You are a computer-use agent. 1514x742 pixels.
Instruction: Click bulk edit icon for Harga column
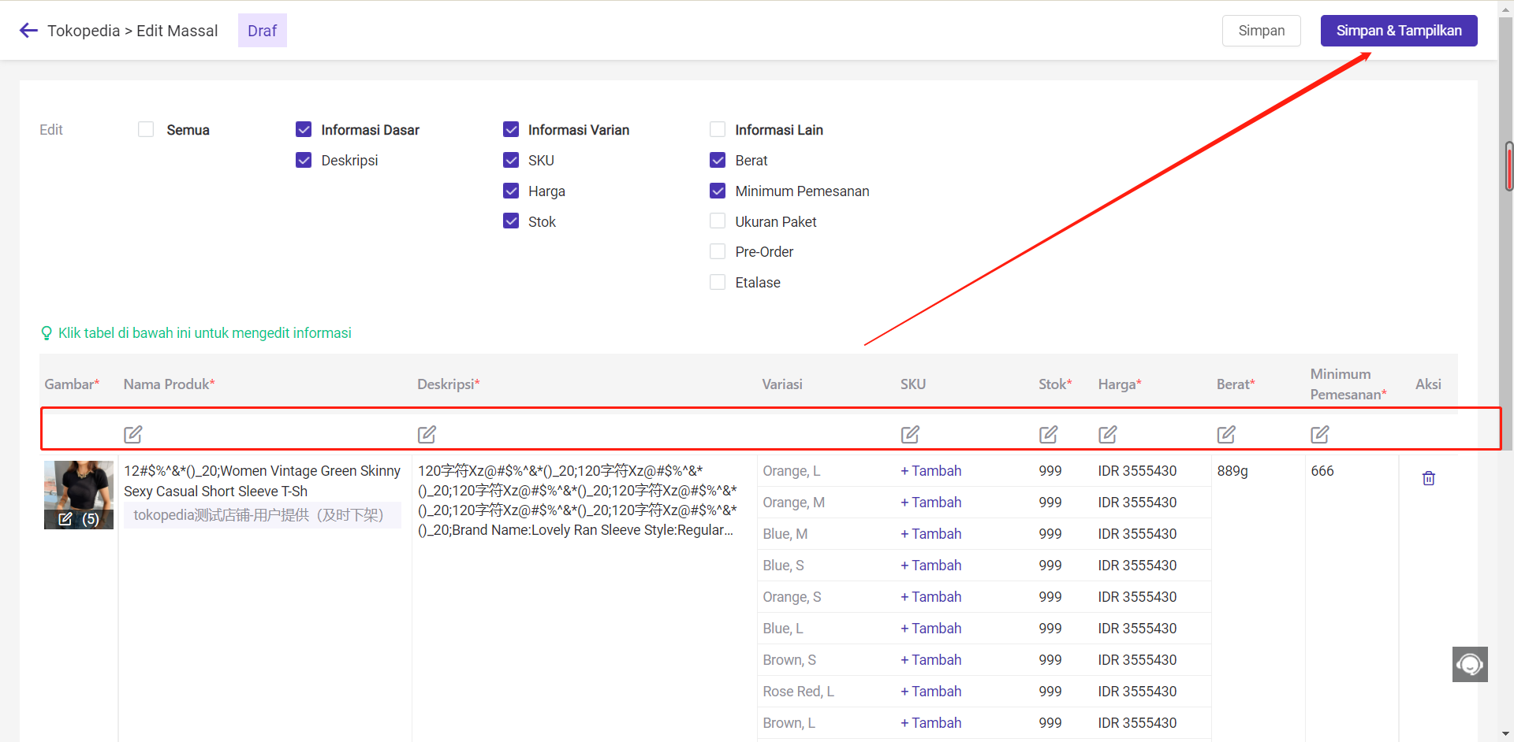click(1108, 434)
